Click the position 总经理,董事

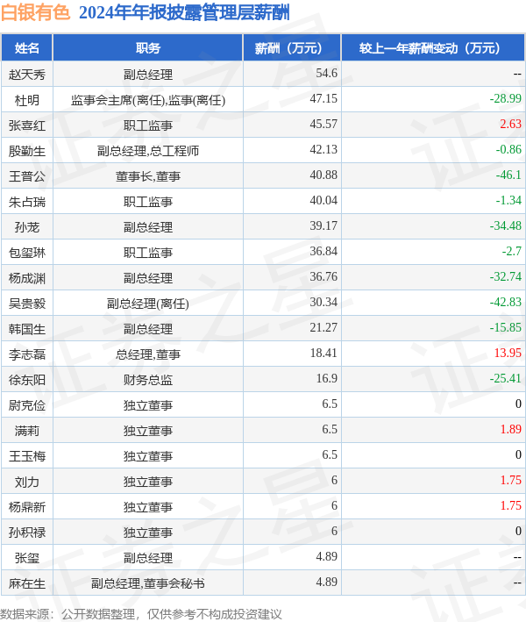pos(148,354)
